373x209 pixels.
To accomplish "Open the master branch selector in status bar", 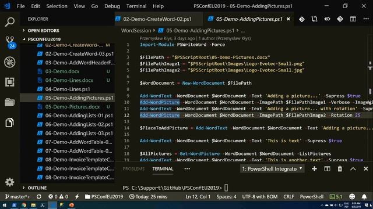I will pyautogui.click(x=17, y=197).
